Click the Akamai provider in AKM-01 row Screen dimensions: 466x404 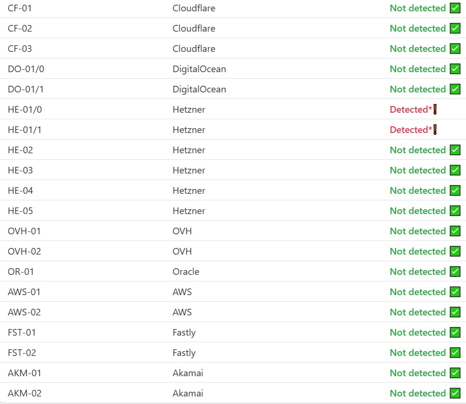pyautogui.click(x=188, y=373)
